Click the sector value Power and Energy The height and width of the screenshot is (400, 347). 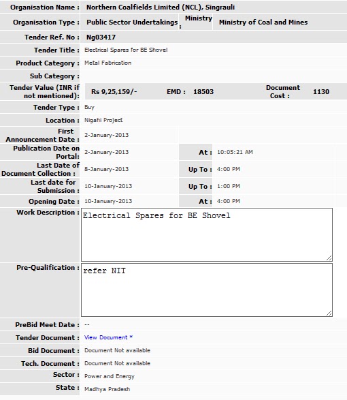click(x=110, y=376)
